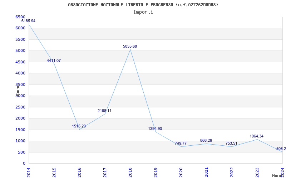Select the 866.26 data label
286x179 pixels.
coord(206,140)
